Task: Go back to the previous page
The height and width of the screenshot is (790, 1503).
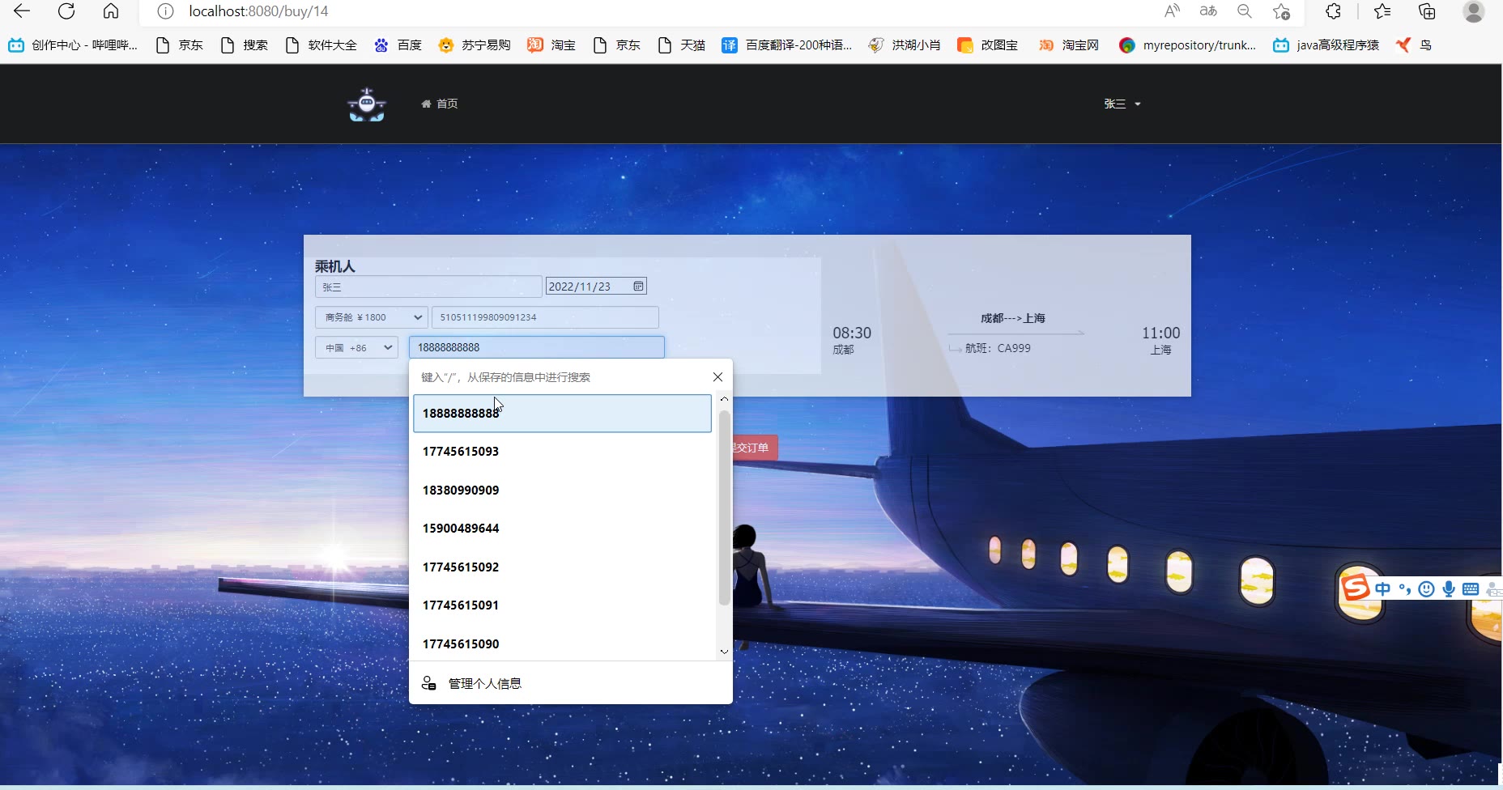Action: point(22,11)
